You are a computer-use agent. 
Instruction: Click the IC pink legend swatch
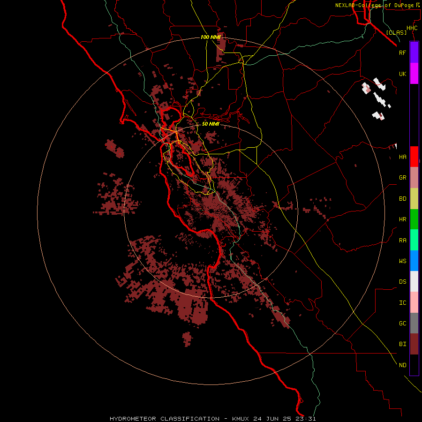click(414, 302)
